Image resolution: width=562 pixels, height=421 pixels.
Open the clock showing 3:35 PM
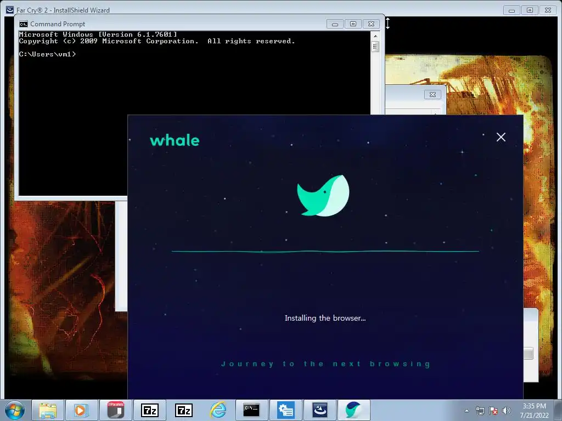534,406
